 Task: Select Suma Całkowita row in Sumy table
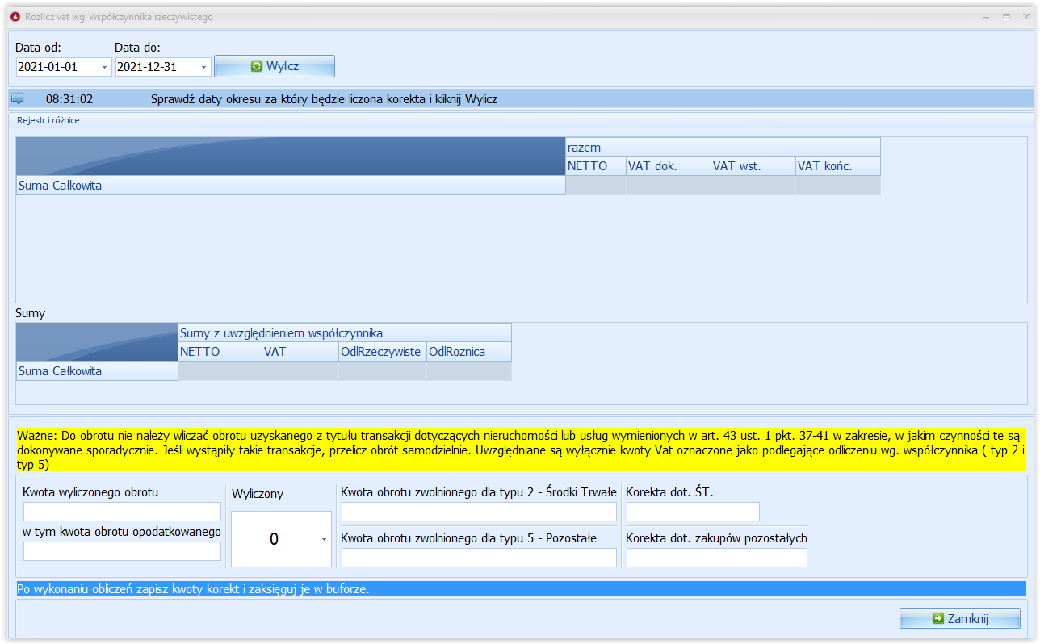point(97,371)
